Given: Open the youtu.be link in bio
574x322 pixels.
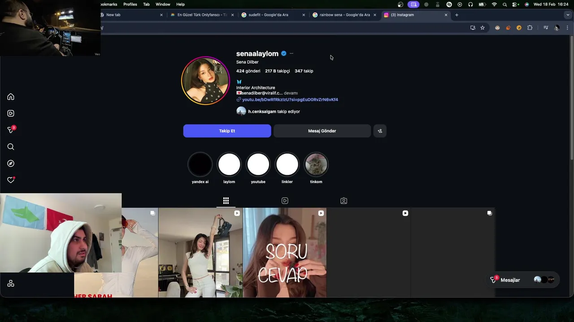Looking at the screenshot, I should [290, 100].
